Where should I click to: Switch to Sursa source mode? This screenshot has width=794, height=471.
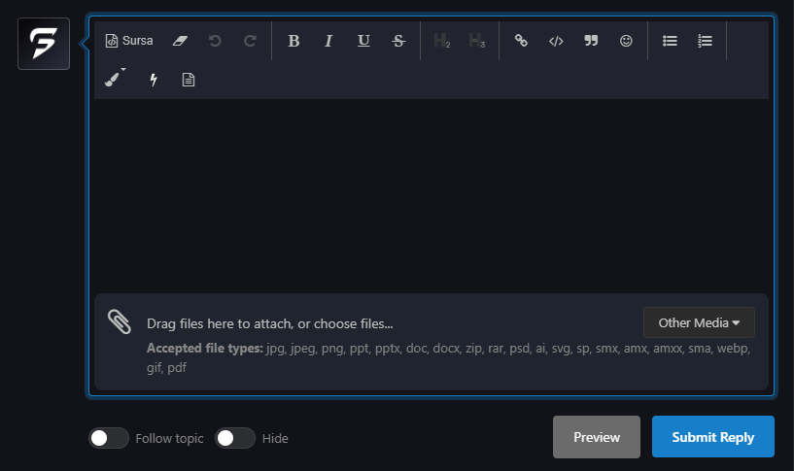click(129, 41)
